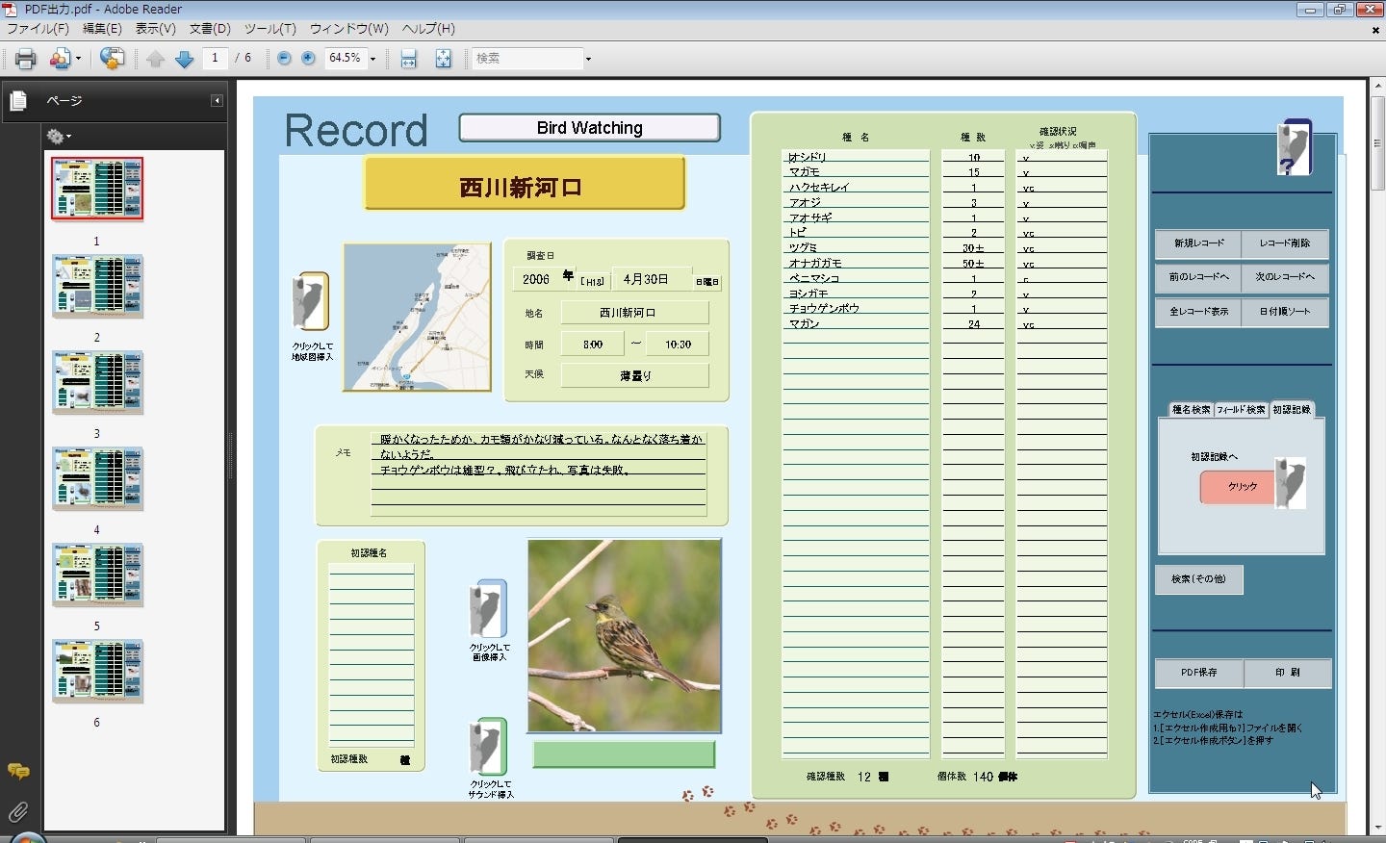This screenshot has height=843, width=1386.
Task: Click the bird photo on the branch
Action: pyautogui.click(x=624, y=635)
